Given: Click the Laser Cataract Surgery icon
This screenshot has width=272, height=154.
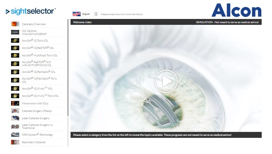Looking at the screenshot, I should click(15, 118).
